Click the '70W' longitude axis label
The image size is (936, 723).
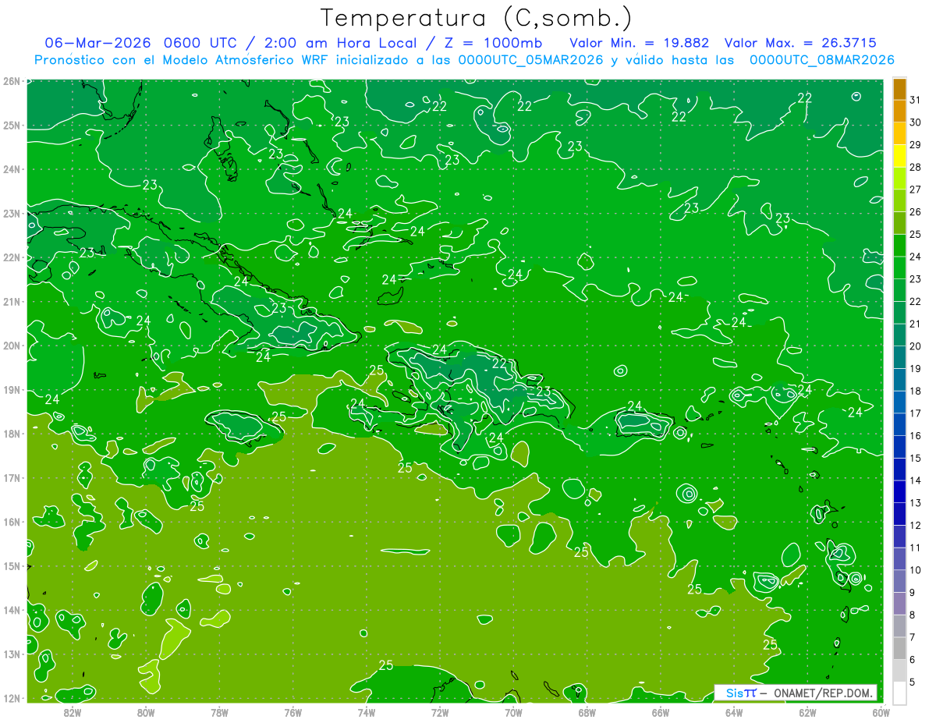(x=513, y=712)
